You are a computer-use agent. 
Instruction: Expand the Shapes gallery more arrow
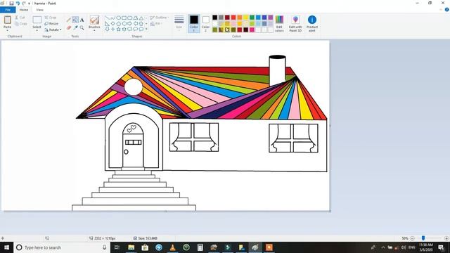146,29
